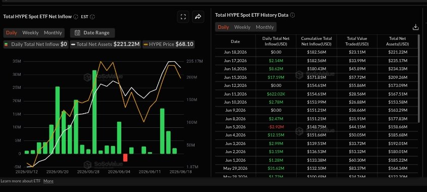The image size is (427, 192).
Task: Click the -$2.92M outflow value
Action: pyautogui.click(x=276, y=127)
